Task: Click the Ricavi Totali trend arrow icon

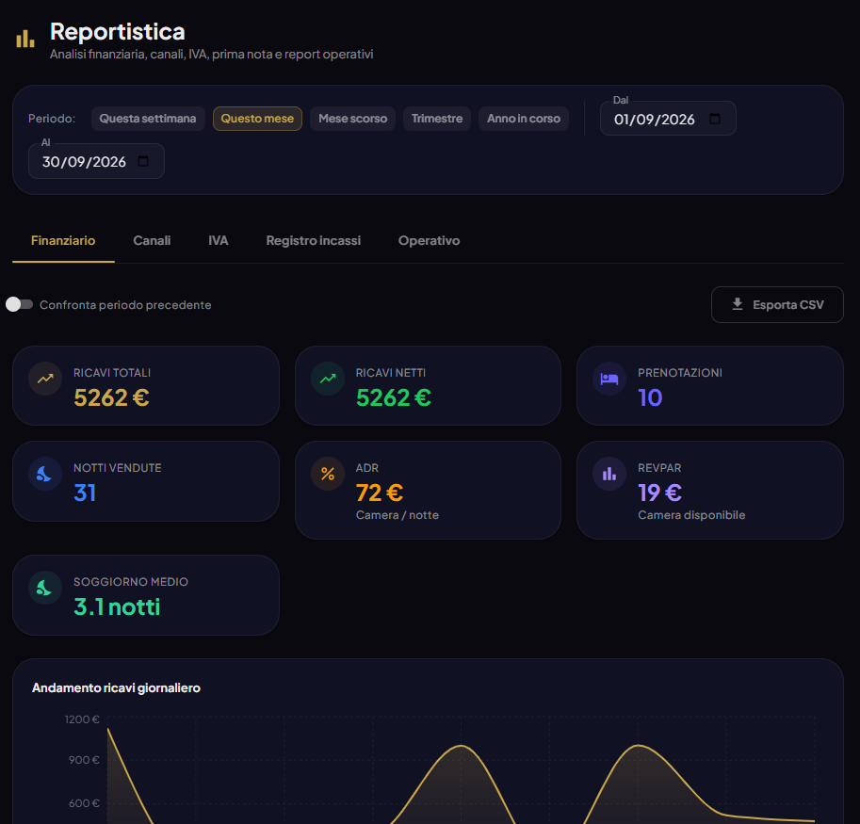Action: coord(45,379)
